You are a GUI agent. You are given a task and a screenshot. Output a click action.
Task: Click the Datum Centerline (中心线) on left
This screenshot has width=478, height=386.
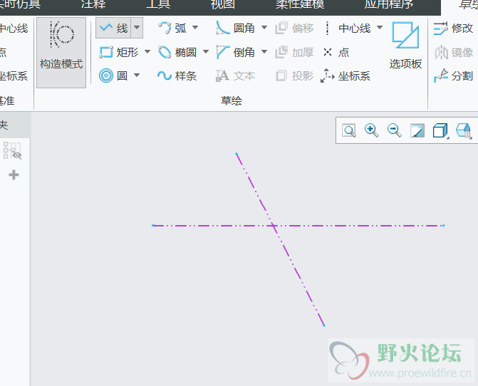coord(14,28)
